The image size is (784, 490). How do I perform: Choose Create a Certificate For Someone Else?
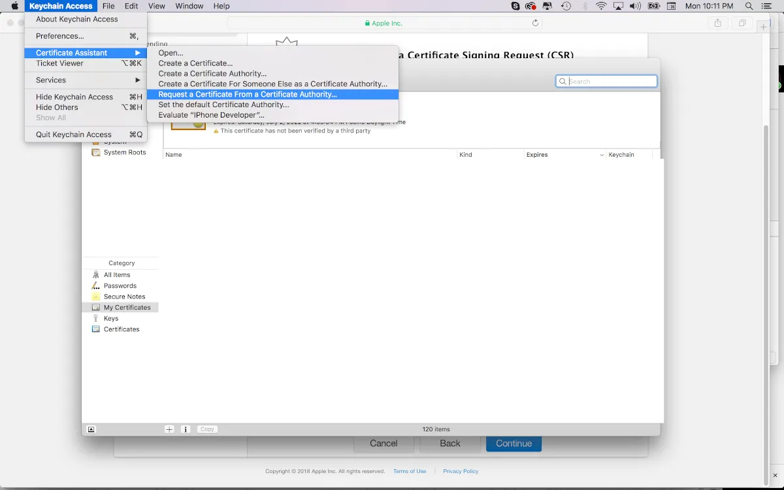[273, 84]
